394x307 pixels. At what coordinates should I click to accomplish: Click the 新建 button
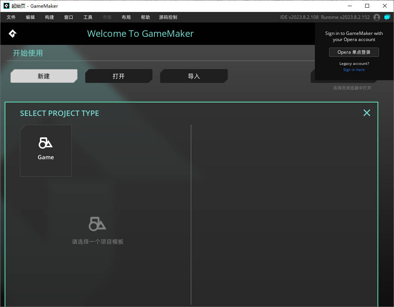click(x=44, y=76)
